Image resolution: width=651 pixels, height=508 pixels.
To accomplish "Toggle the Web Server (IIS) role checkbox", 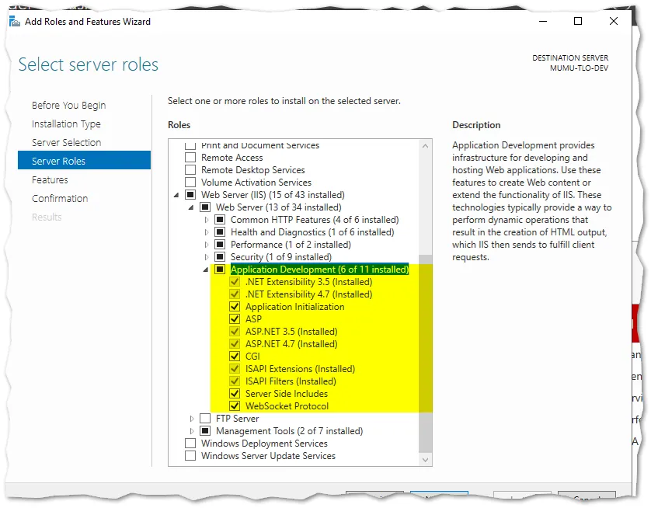I will tap(190, 195).
